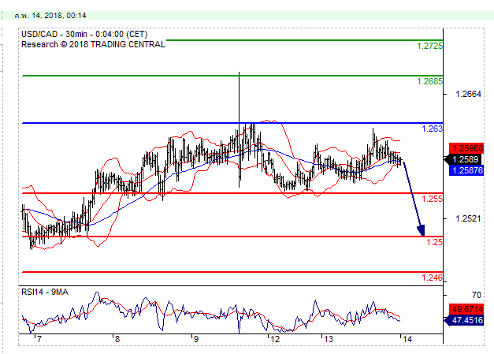Click the date axis label 9
494x354 pixels.
click(195, 339)
